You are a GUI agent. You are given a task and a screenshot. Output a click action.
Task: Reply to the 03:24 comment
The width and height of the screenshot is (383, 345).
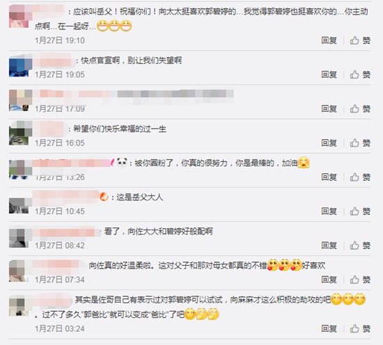coord(329,328)
